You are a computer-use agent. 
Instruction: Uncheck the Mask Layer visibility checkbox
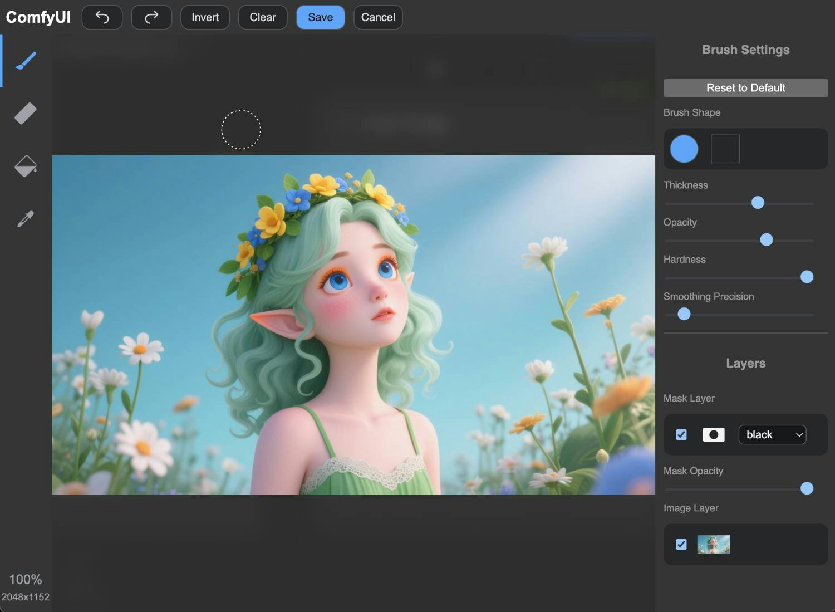click(x=681, y=434)
